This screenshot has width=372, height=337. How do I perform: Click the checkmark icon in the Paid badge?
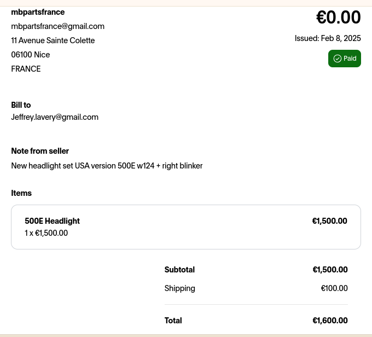[x=338, y=59]
